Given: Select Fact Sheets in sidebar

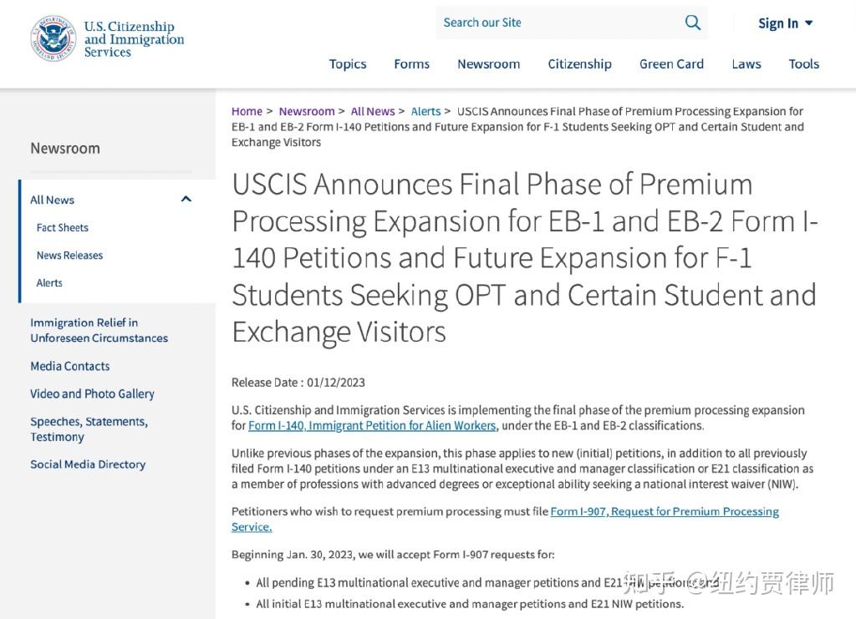Looking at the screenshot, I should (62, 227).
